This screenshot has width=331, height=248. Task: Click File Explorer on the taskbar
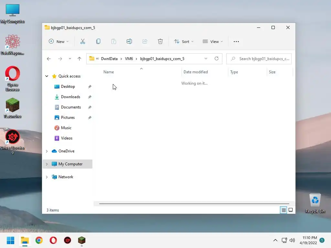pyautogui.click(x=25, y=240)
